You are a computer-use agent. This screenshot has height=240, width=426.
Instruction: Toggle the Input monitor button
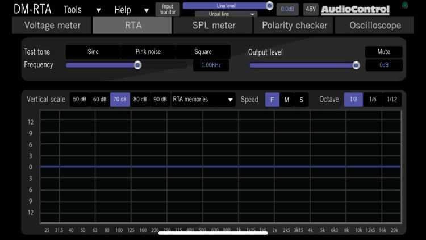click(168, 9)
